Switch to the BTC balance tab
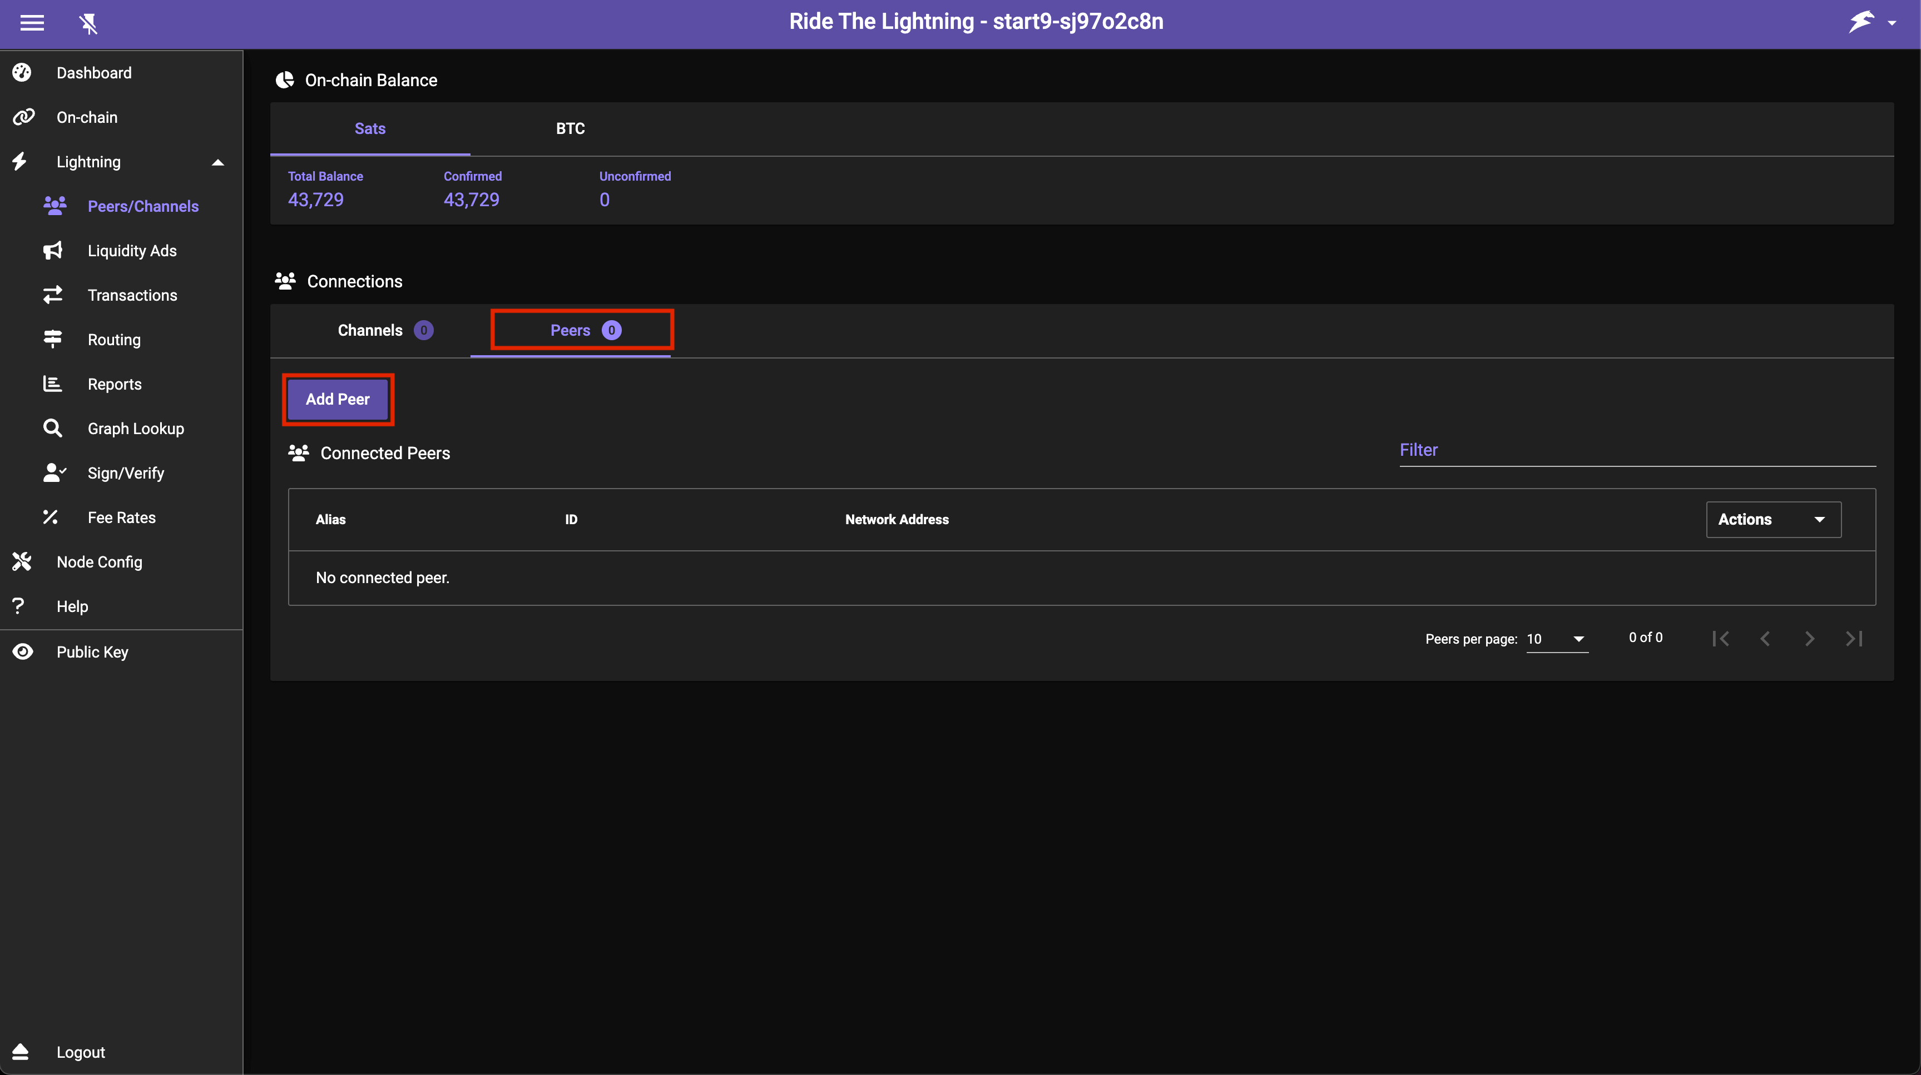 point(570,128)
